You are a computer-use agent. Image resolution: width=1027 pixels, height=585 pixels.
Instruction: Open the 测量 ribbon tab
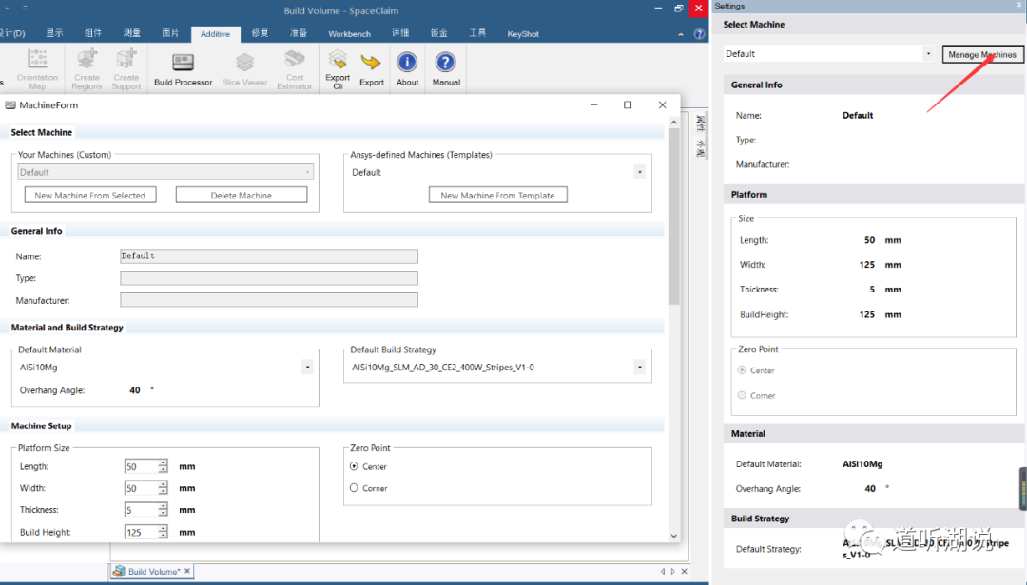pyautogui.click(x=131, y=33)
